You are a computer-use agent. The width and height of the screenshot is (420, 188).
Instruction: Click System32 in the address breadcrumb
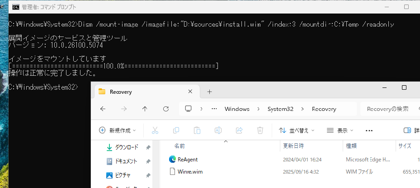tap(280, 109)
